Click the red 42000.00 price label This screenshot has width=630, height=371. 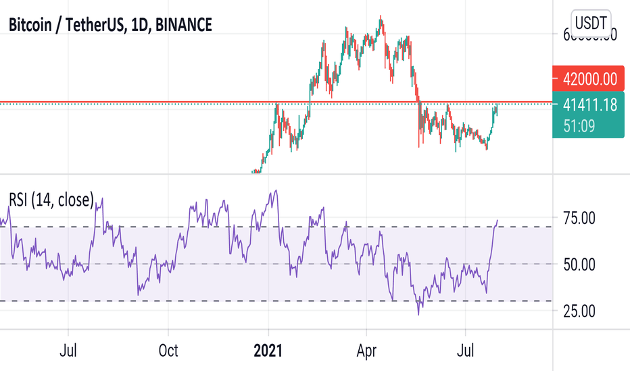[x=589, y=79]
